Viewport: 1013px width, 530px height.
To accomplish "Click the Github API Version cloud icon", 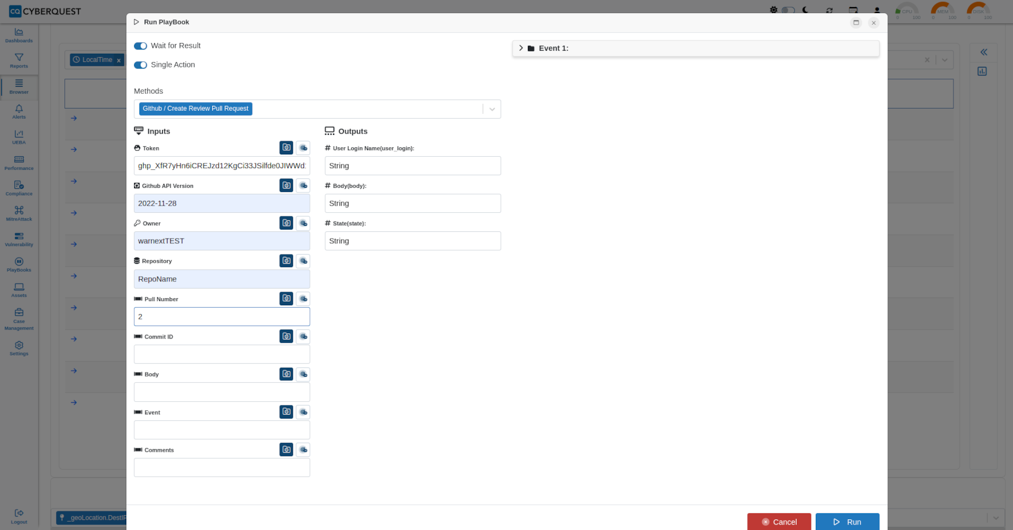I will pos(303,185).
